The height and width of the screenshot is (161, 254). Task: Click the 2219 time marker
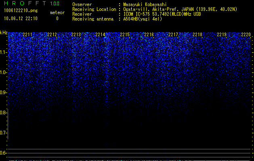(x=222, y=34)
